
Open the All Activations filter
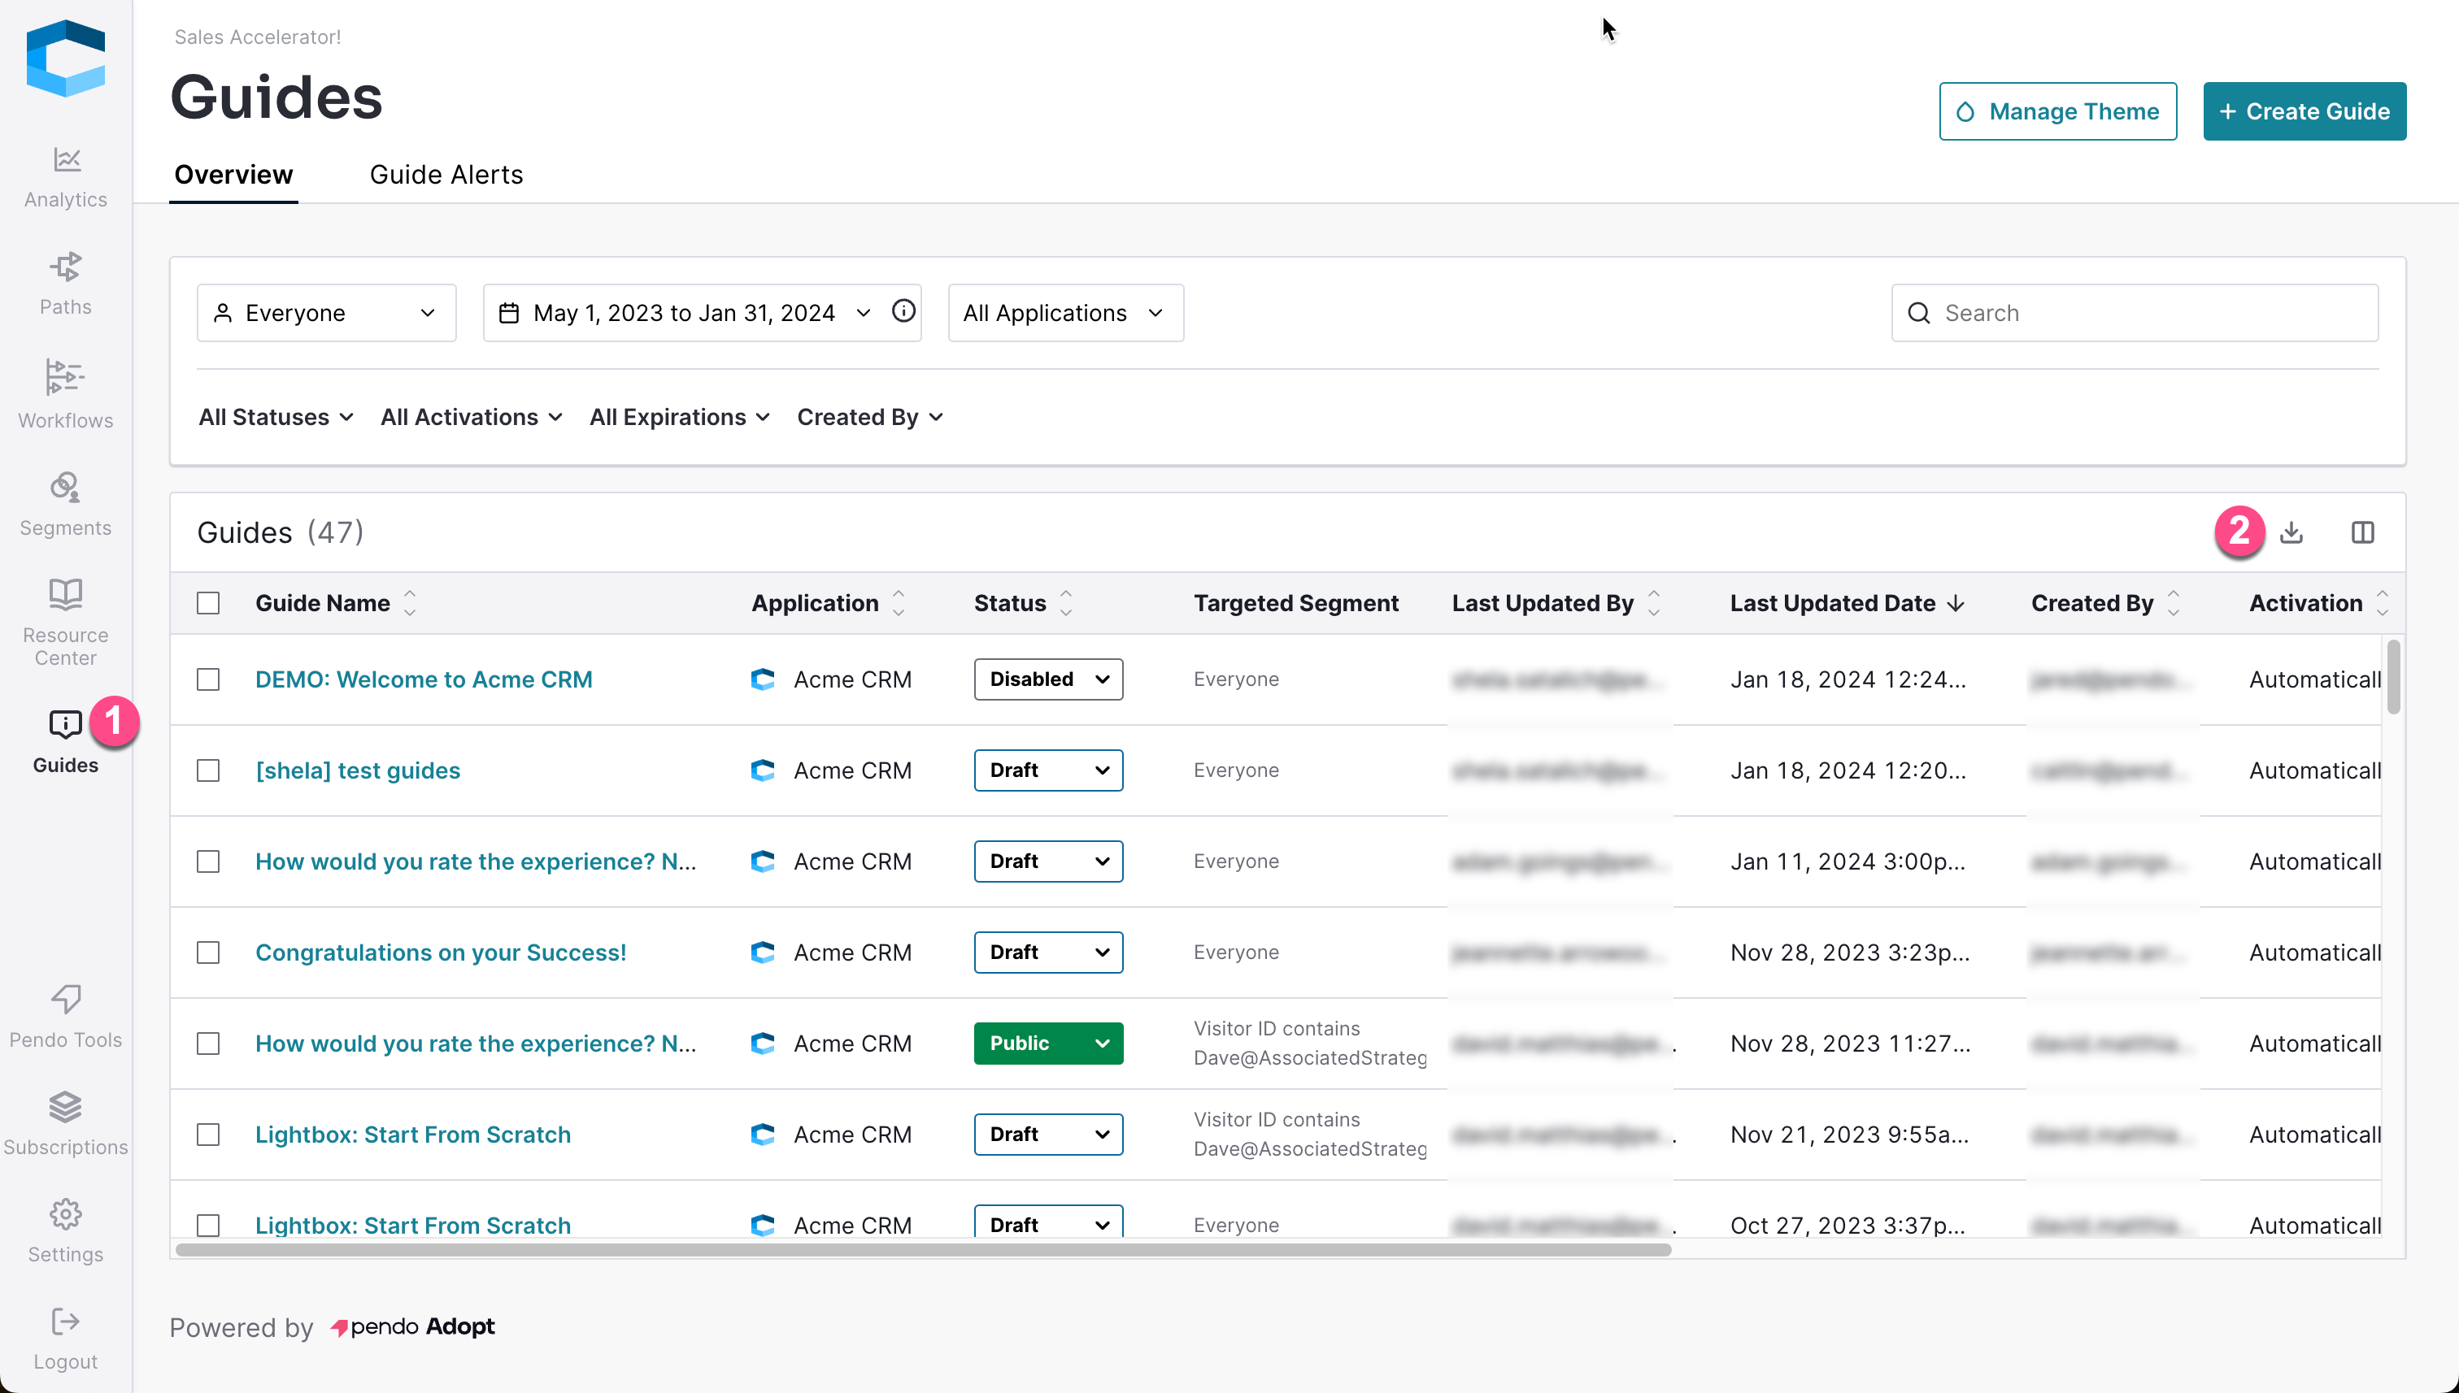(x=471, y=417)
